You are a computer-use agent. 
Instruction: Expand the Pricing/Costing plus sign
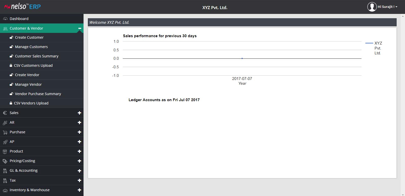pyautogui.click(x=79, y=161)
